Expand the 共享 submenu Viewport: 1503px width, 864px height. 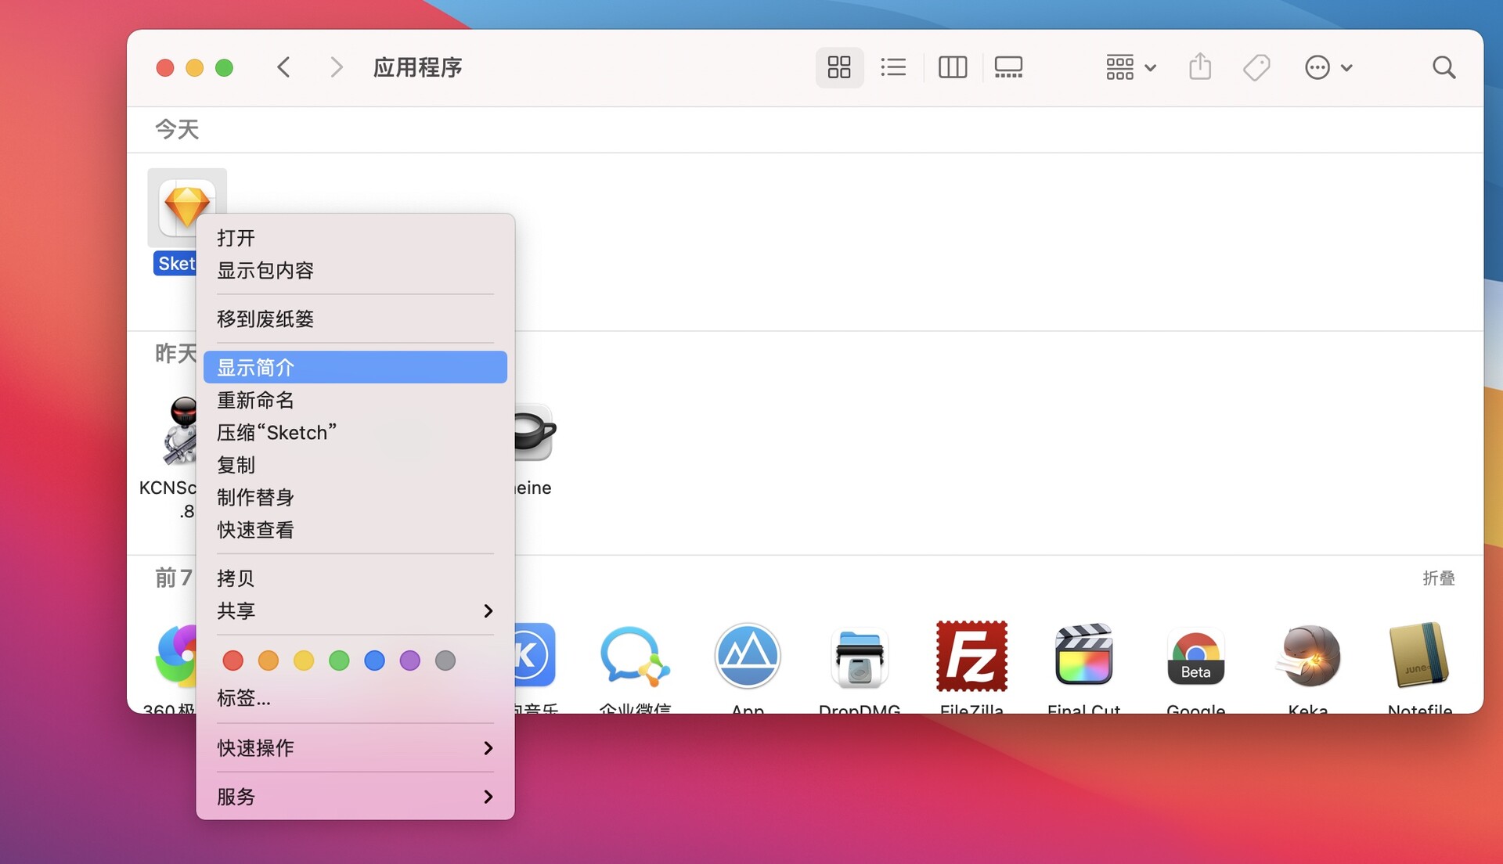355,610
